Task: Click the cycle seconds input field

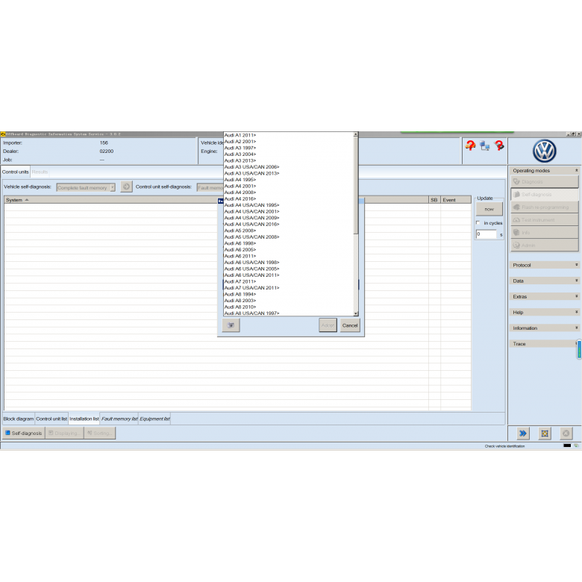Action: 486,234
